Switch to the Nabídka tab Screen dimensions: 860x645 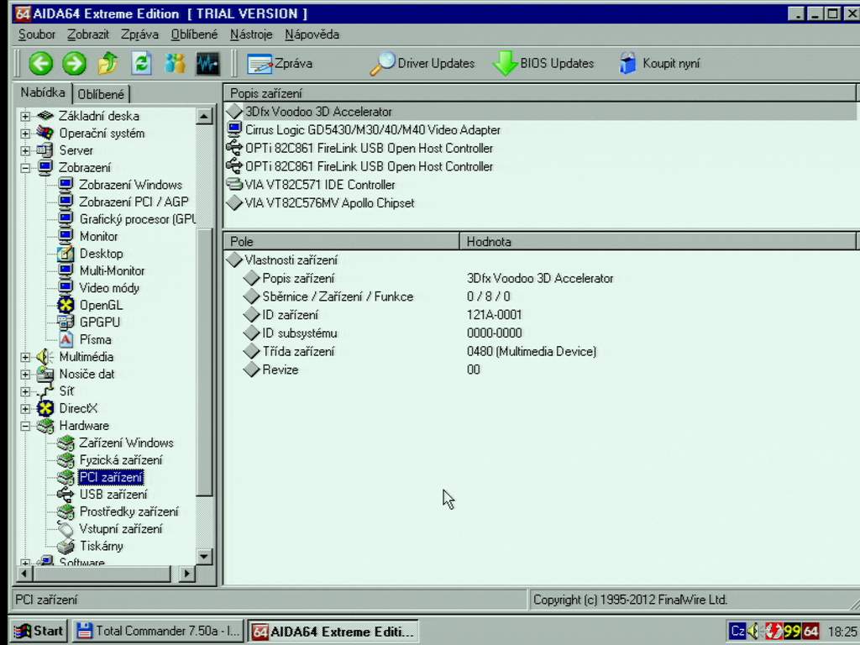click(x=43, y=92)
